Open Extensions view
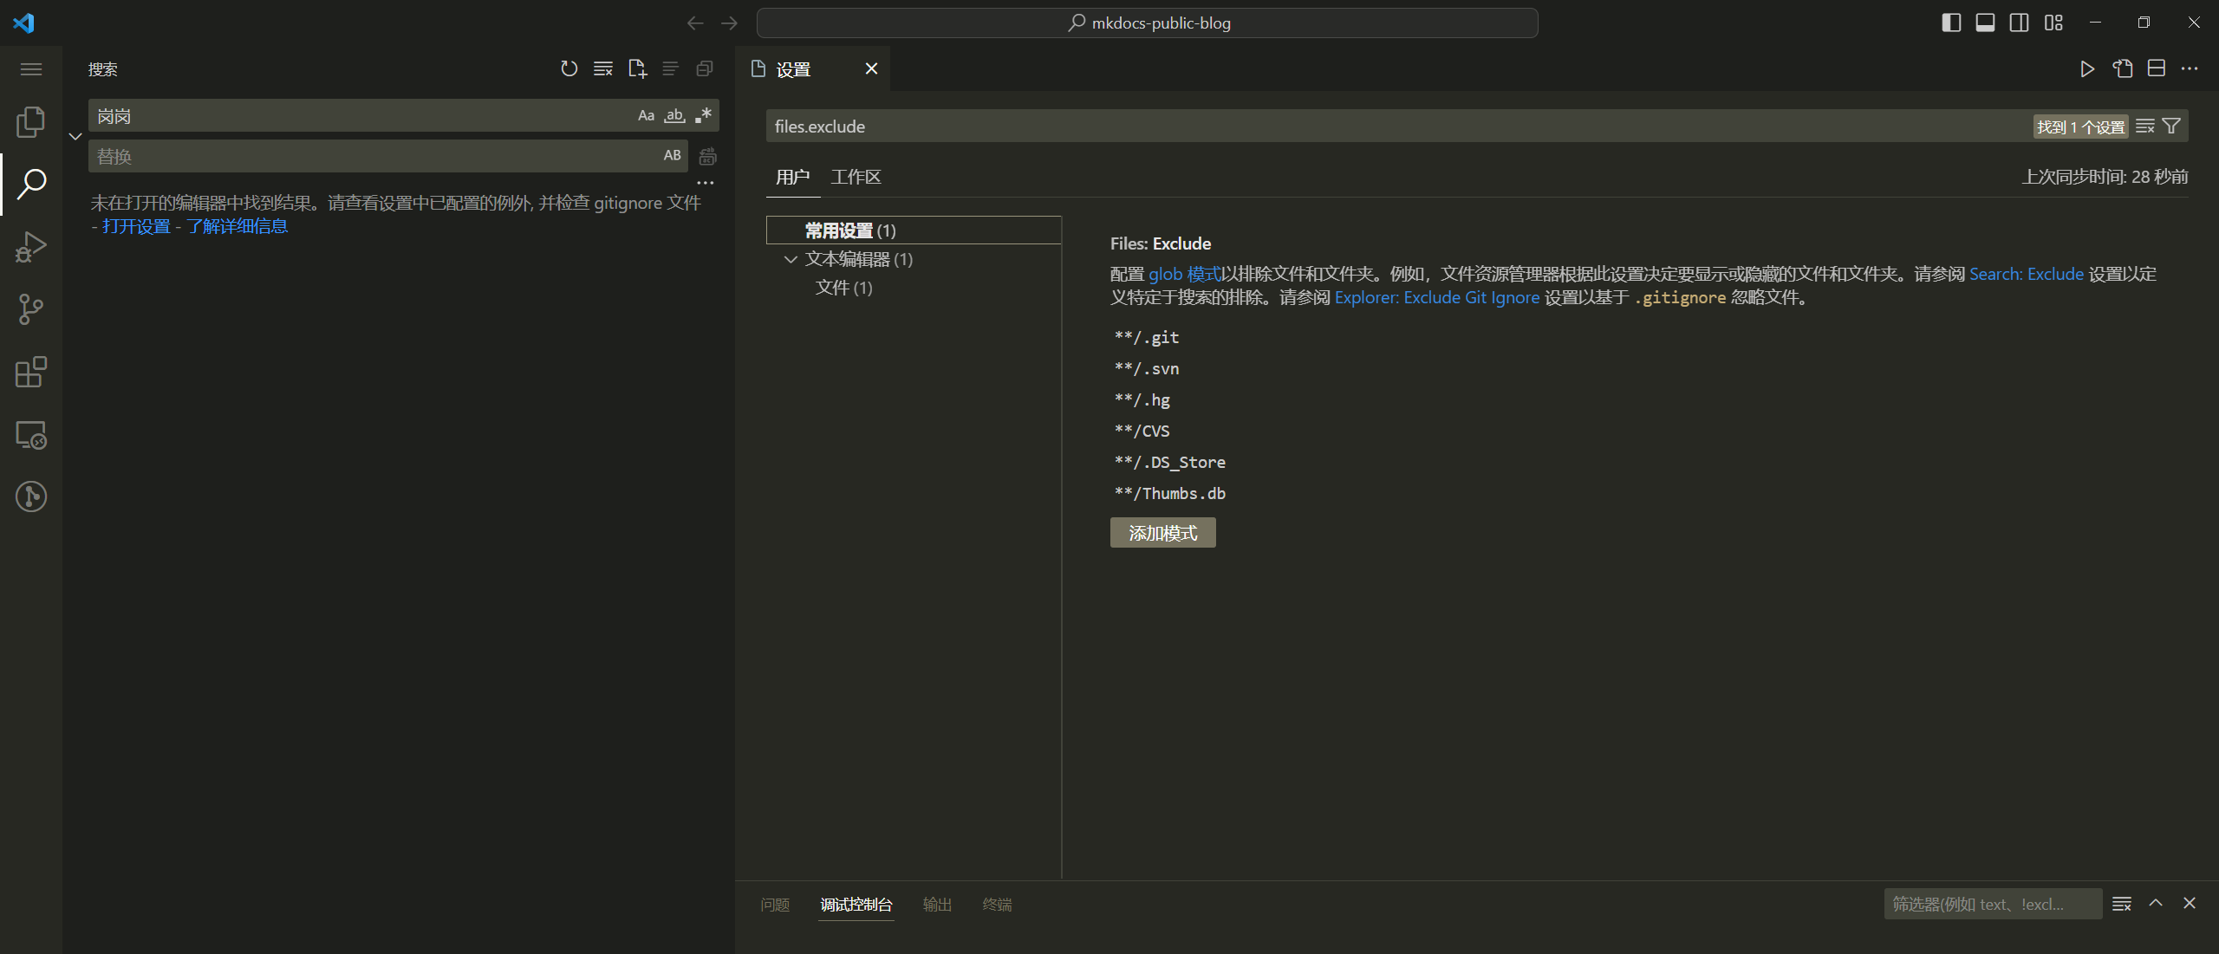The height and width of the screenshot is (954, 2219). tap(31, 372)
